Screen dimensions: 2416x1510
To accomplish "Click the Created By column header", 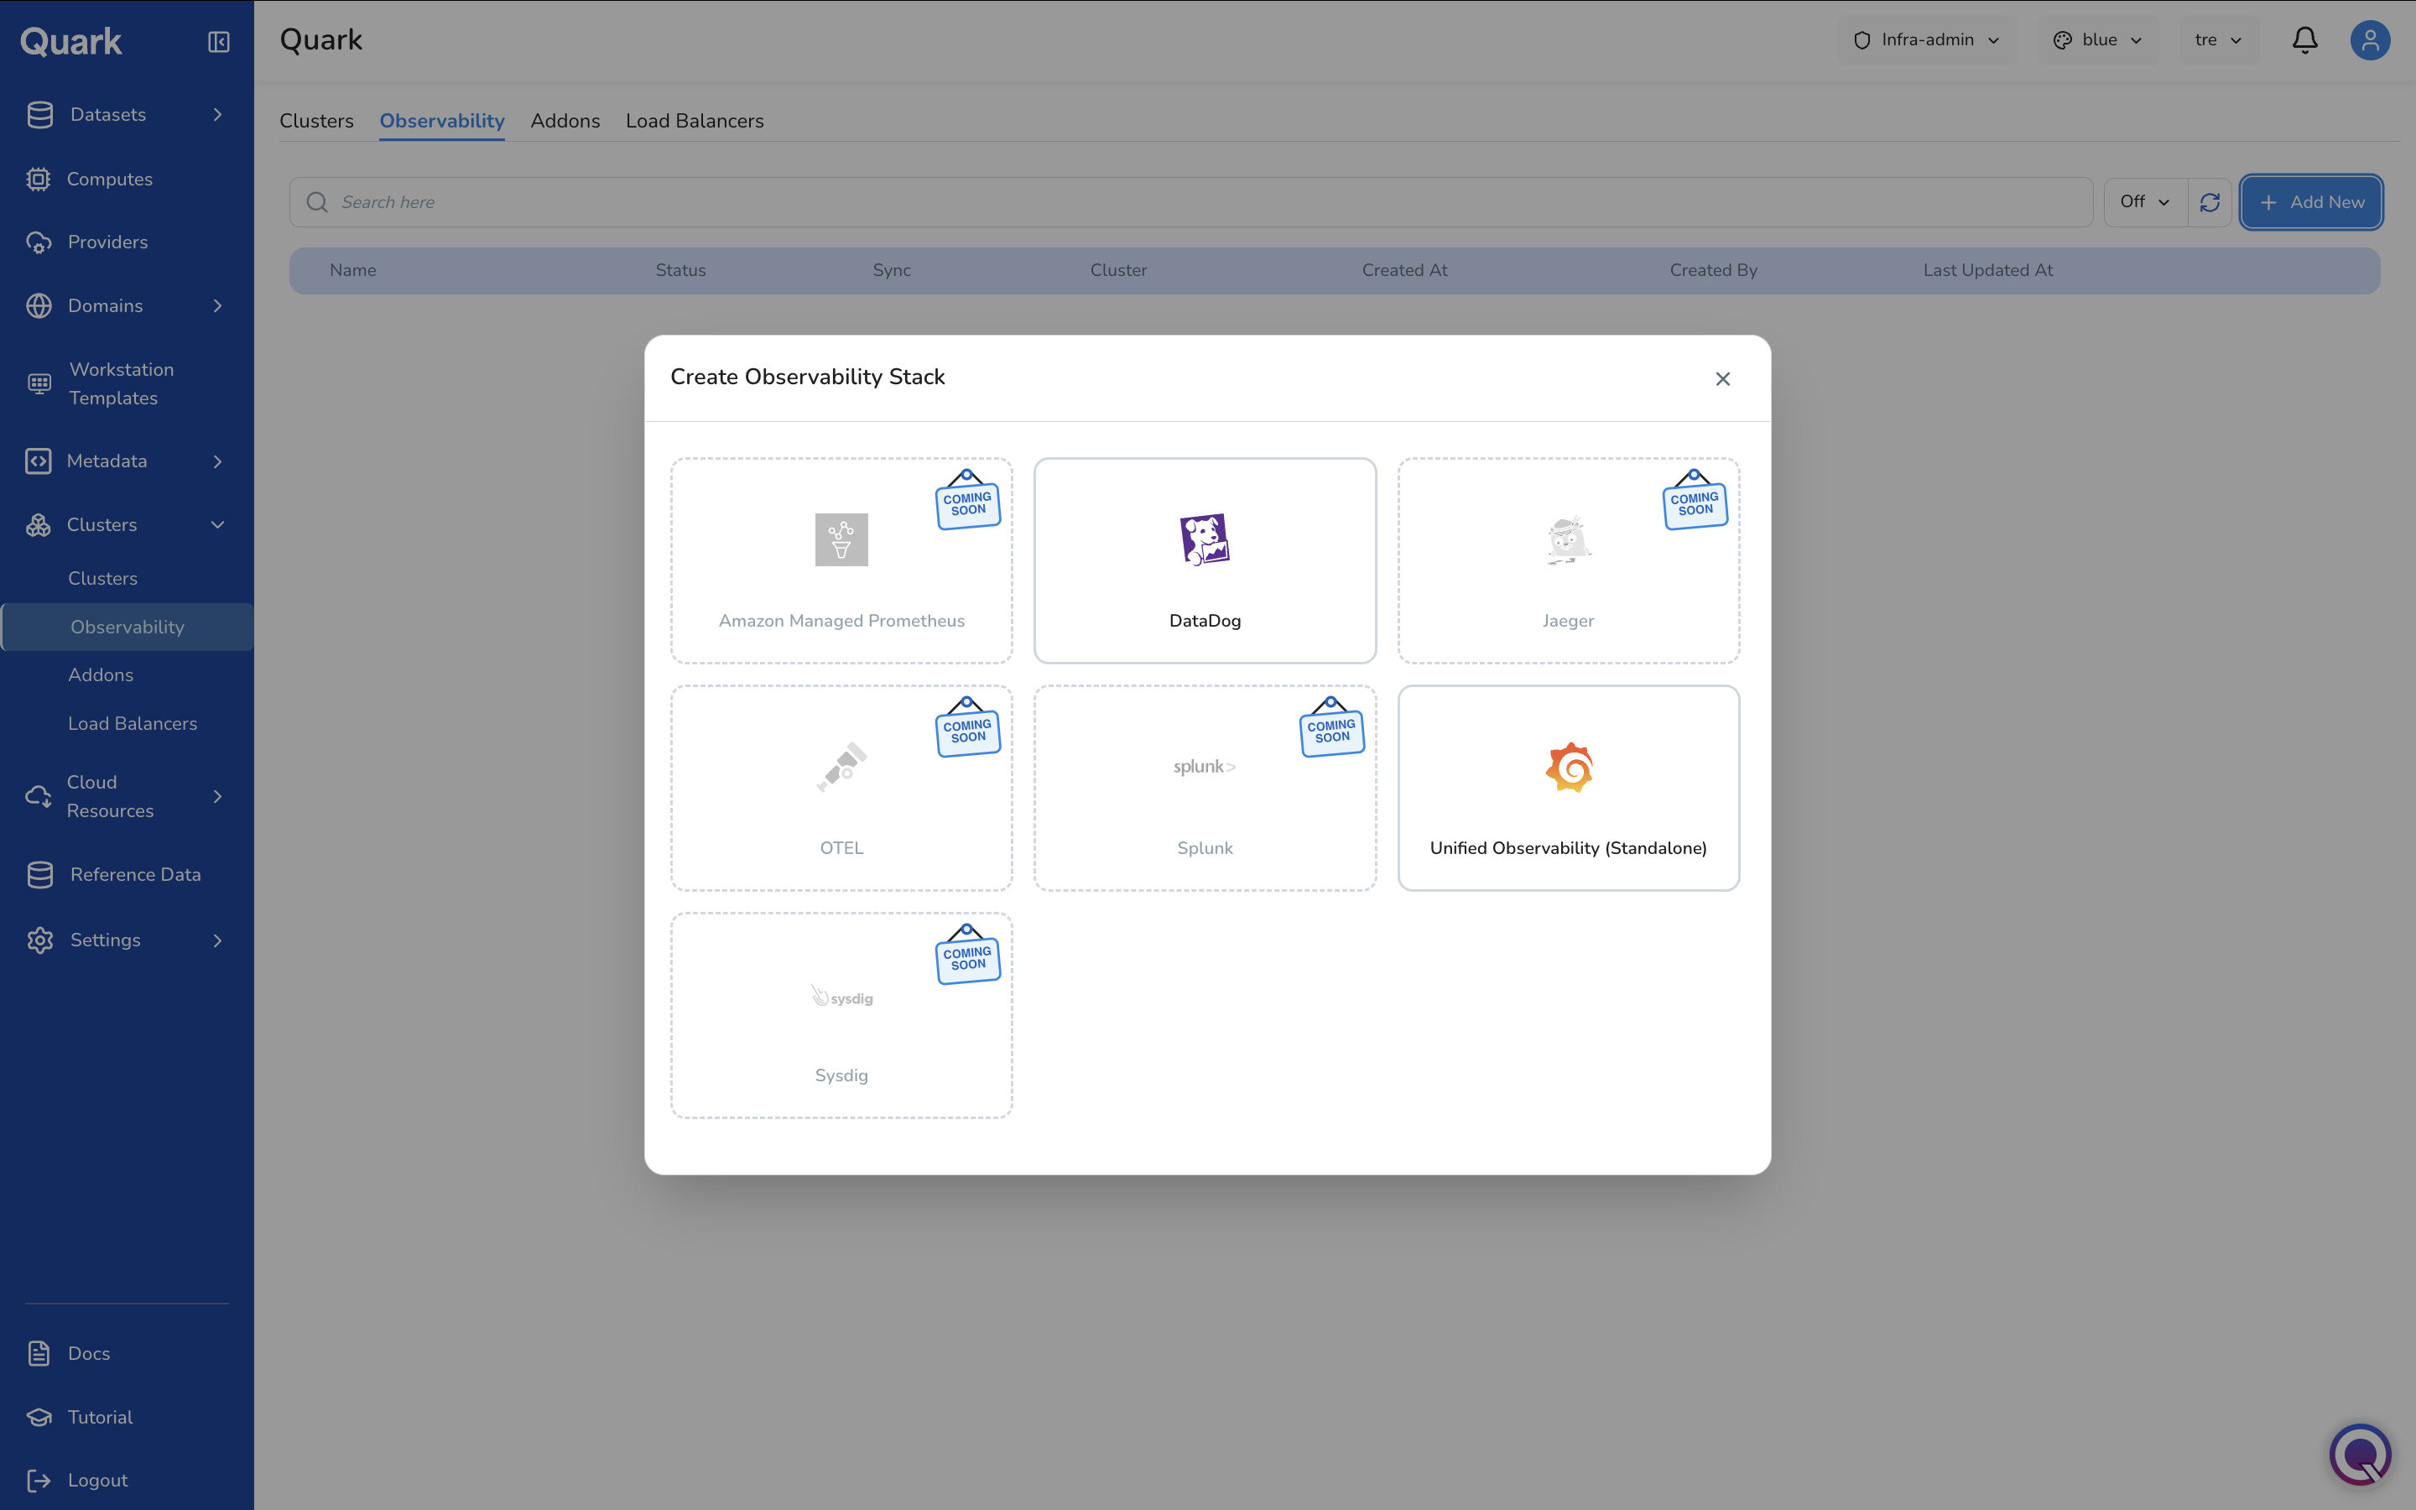I will pos(1713,271).
